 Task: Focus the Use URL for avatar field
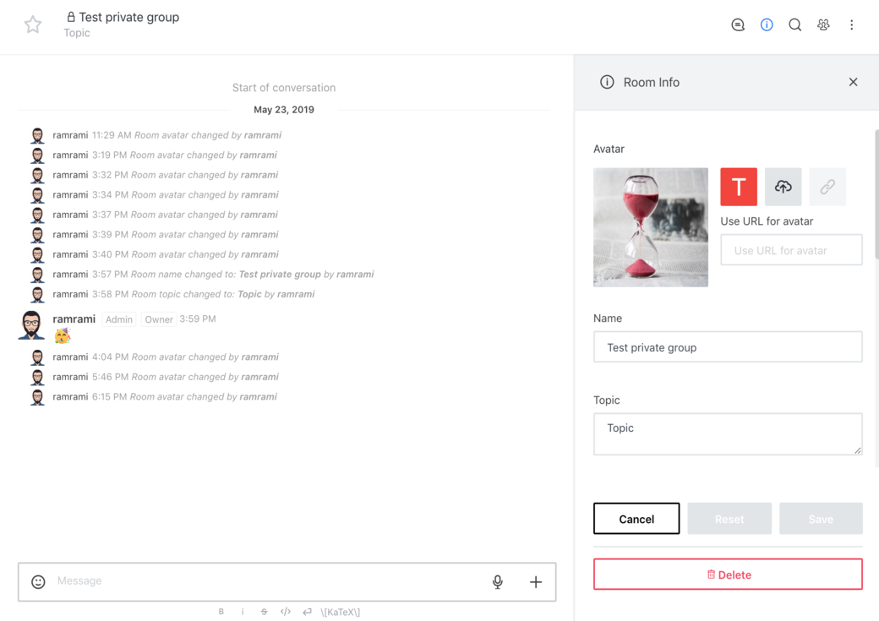[791, 250]
